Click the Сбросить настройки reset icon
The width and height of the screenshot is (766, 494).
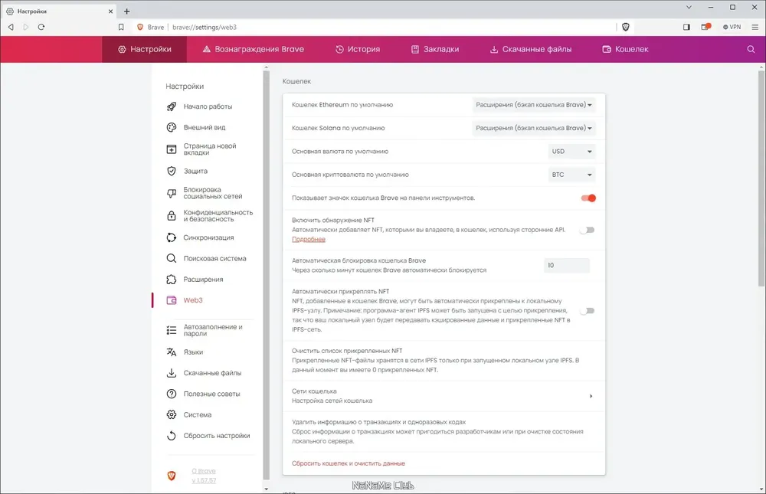click(x=172, y=436)
